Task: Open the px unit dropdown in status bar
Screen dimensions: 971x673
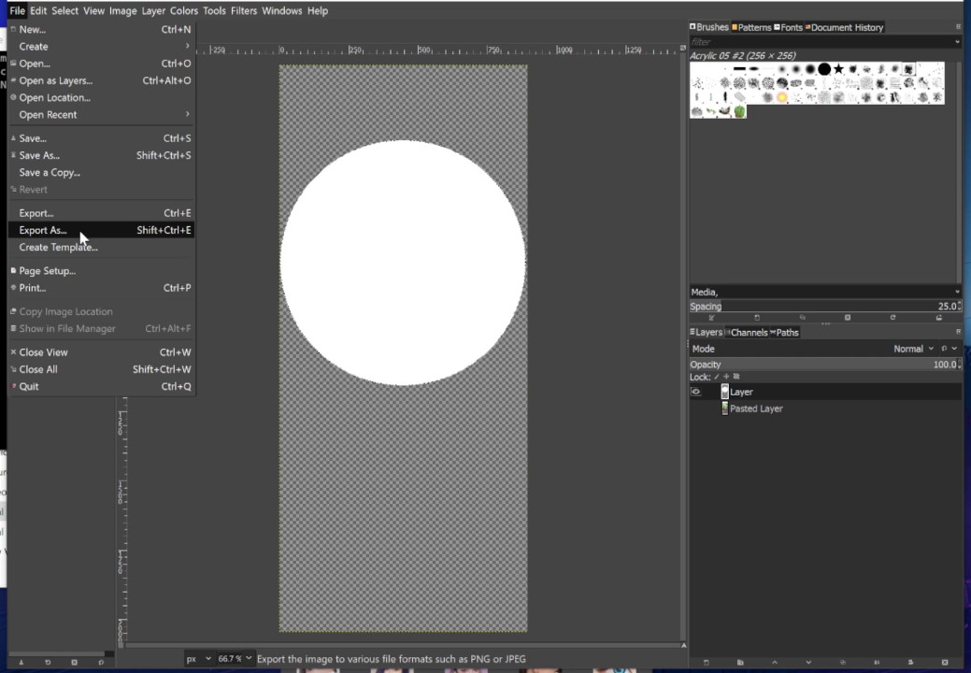Action: [199, 659]
